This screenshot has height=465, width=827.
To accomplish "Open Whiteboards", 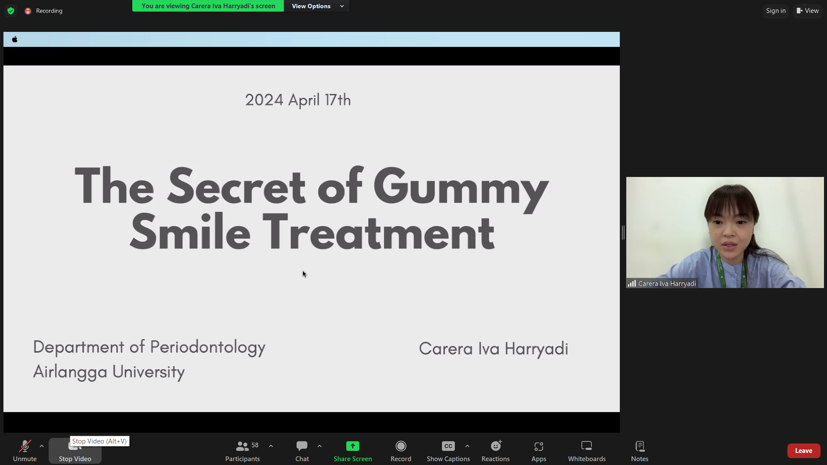I will 587,451.
